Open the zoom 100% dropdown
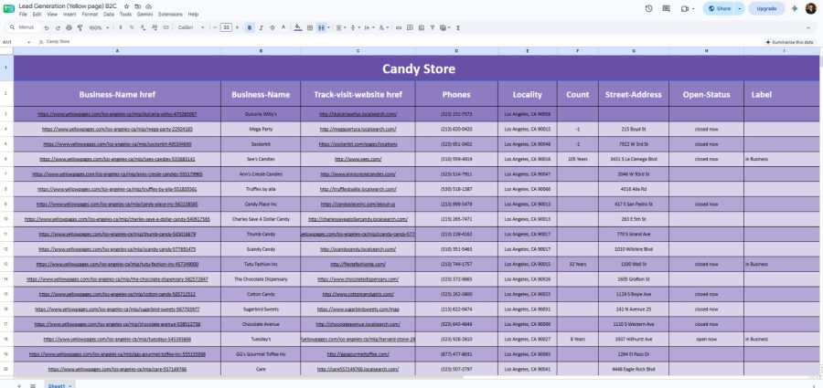This screenshot has height=388, width=823. [x=98, y=27]
